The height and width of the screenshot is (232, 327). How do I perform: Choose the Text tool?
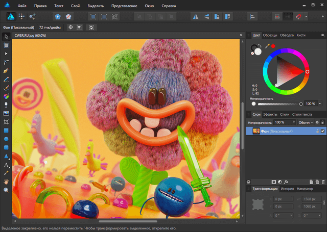pyautogui.click(x=6, y=165)
